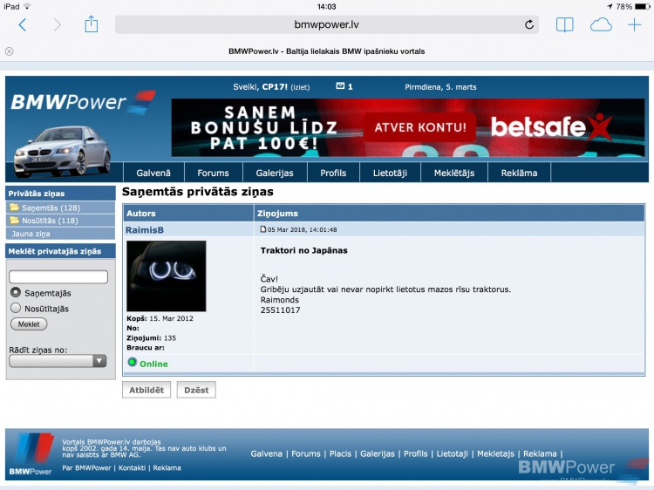Open the Nosūtītās folder icon
Image resolution: width=654 pixels, height=490 pixels.
15,220
